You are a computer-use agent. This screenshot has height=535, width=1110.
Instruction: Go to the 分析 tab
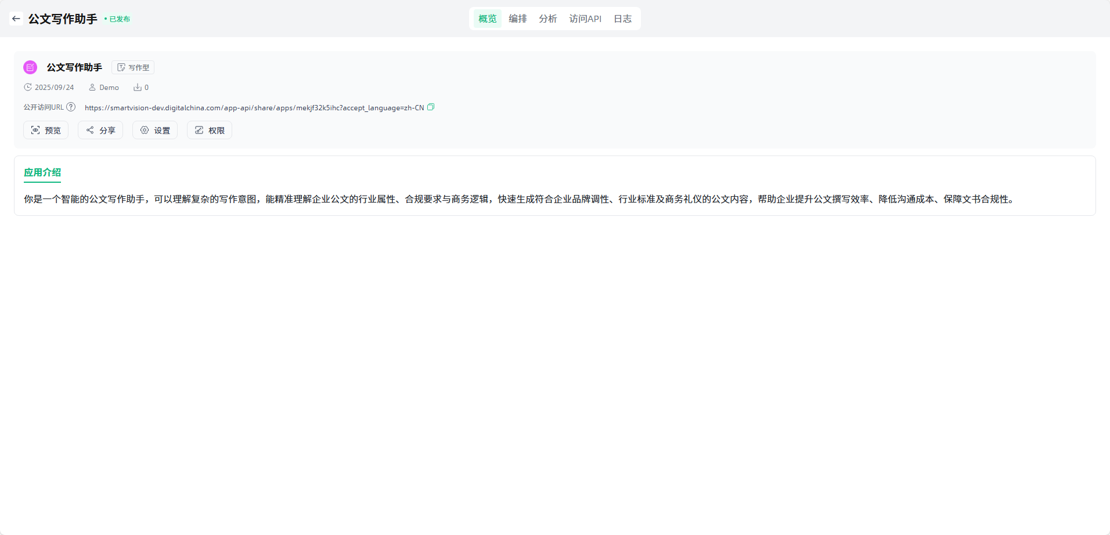pos(547,19)
